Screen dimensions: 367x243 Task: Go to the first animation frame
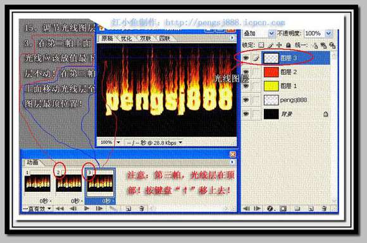click(x=59, y=208)
